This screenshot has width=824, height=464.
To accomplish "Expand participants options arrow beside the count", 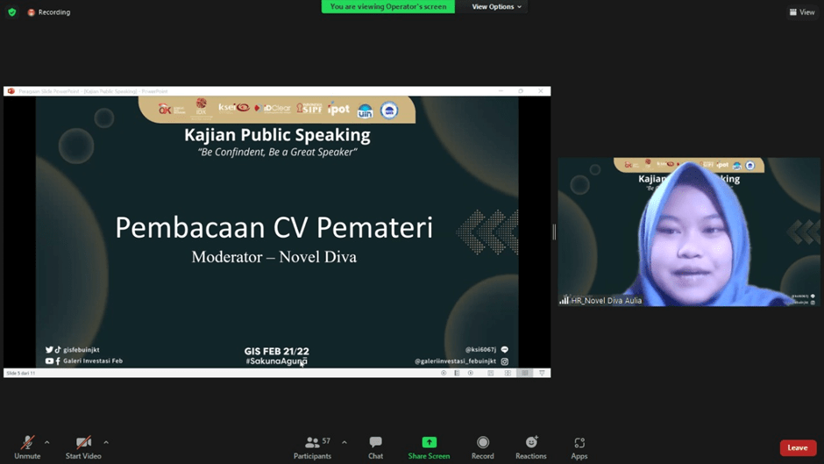I will [x=344, y=442].
